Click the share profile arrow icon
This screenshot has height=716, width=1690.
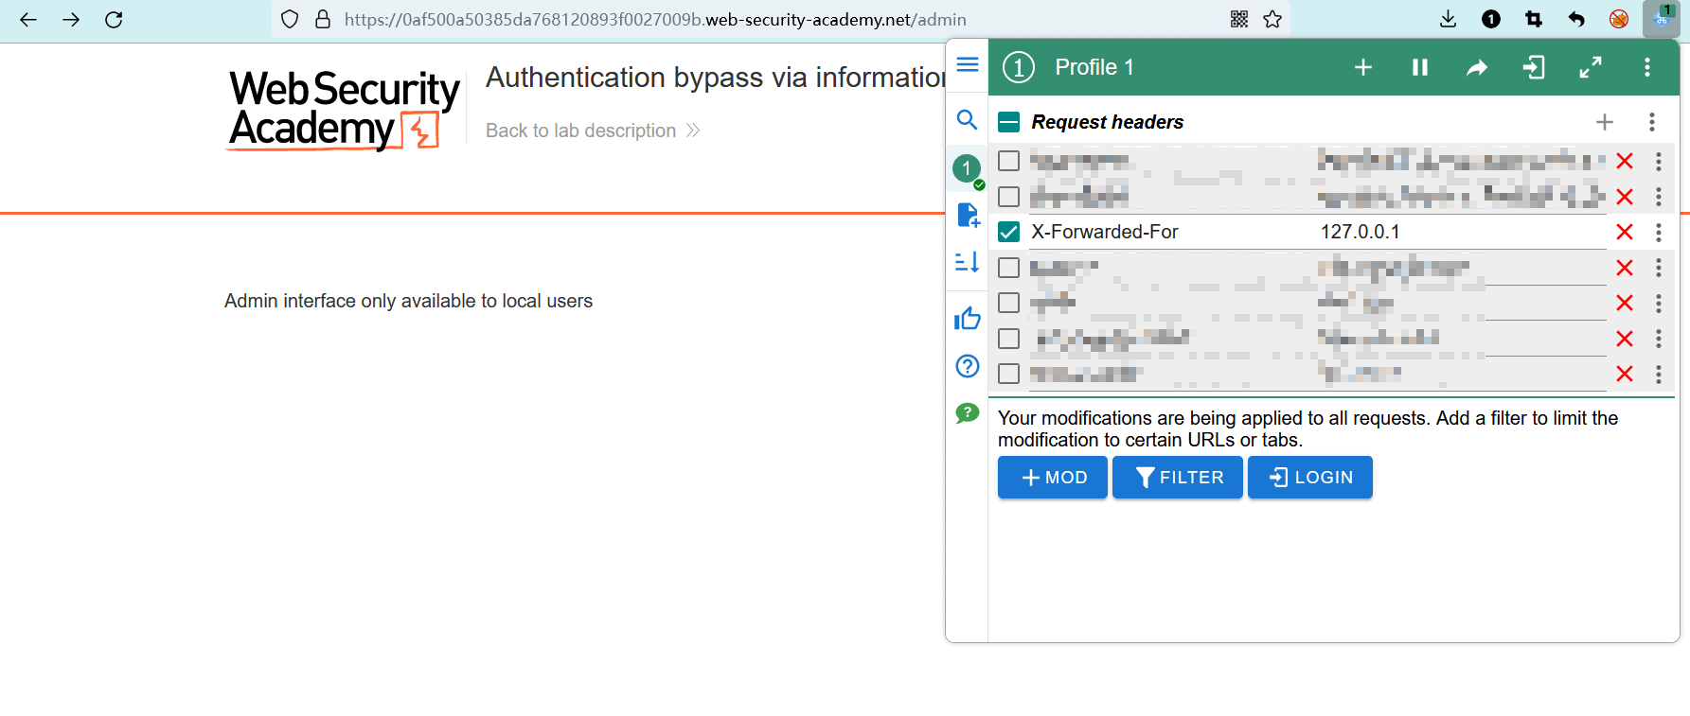(1476, 67)
